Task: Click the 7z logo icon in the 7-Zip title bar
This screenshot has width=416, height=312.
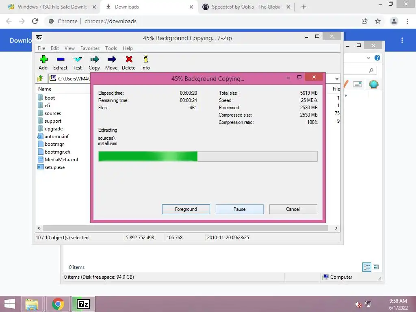Action: pos(39,38)
